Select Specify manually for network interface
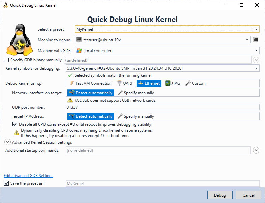The image size is (265, 203). pos(136,93)
